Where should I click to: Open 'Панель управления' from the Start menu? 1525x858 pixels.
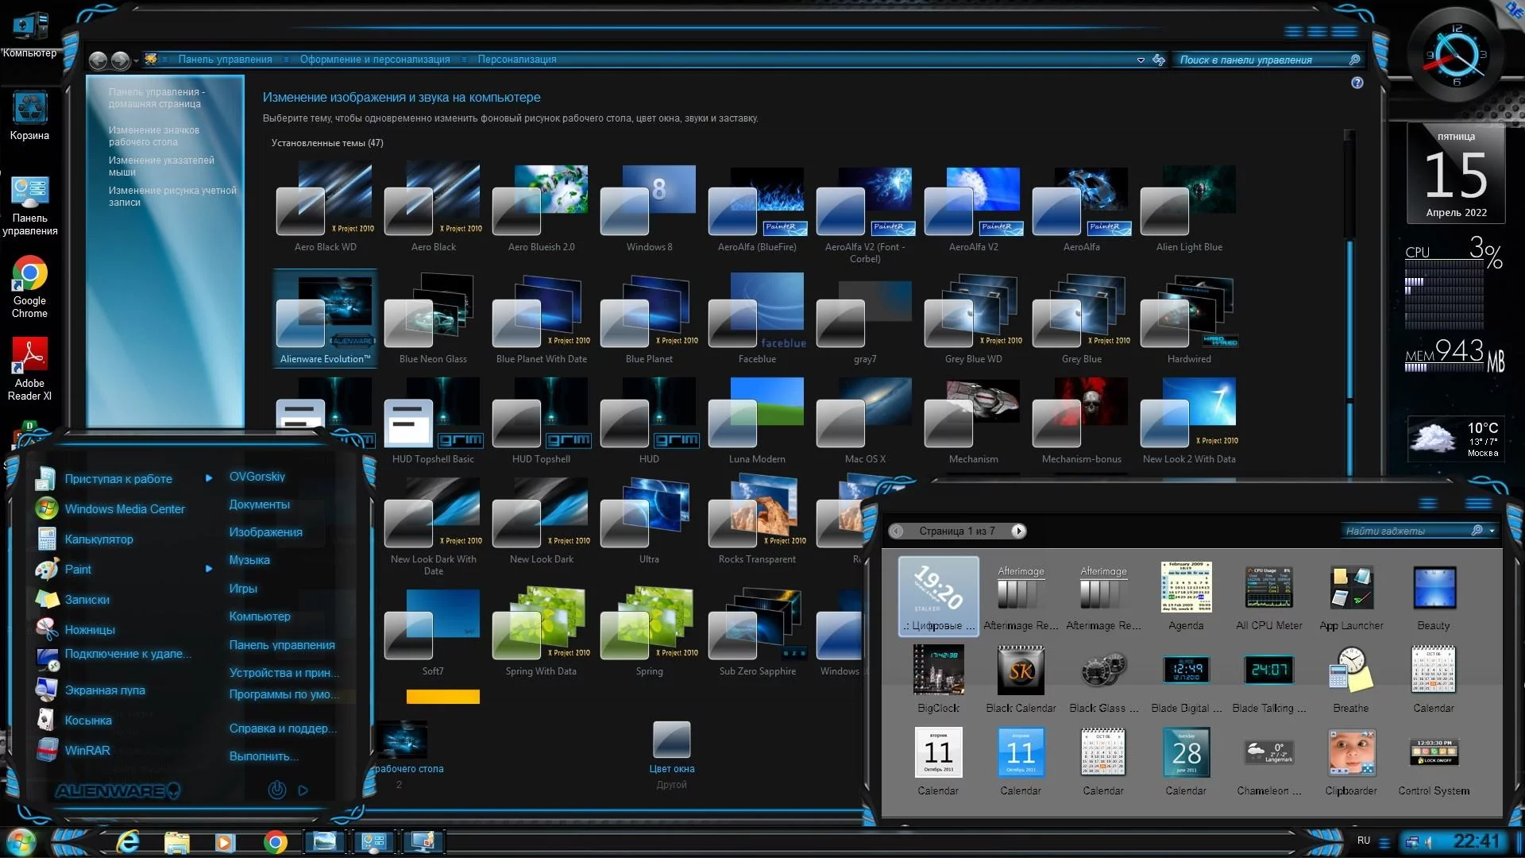(281, 645)
